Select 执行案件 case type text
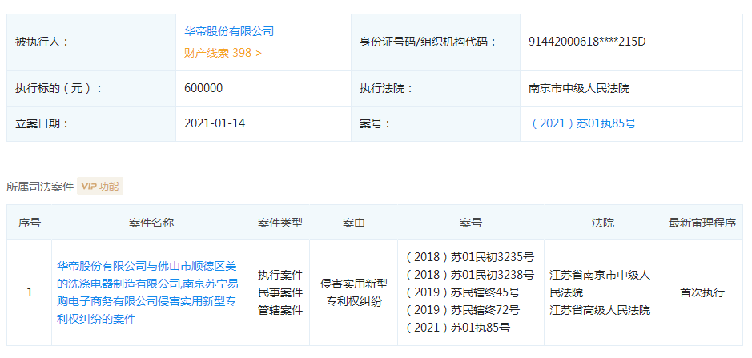Image resolution: width=752 pixels, height=358 pixels. [x=280, y=275]
